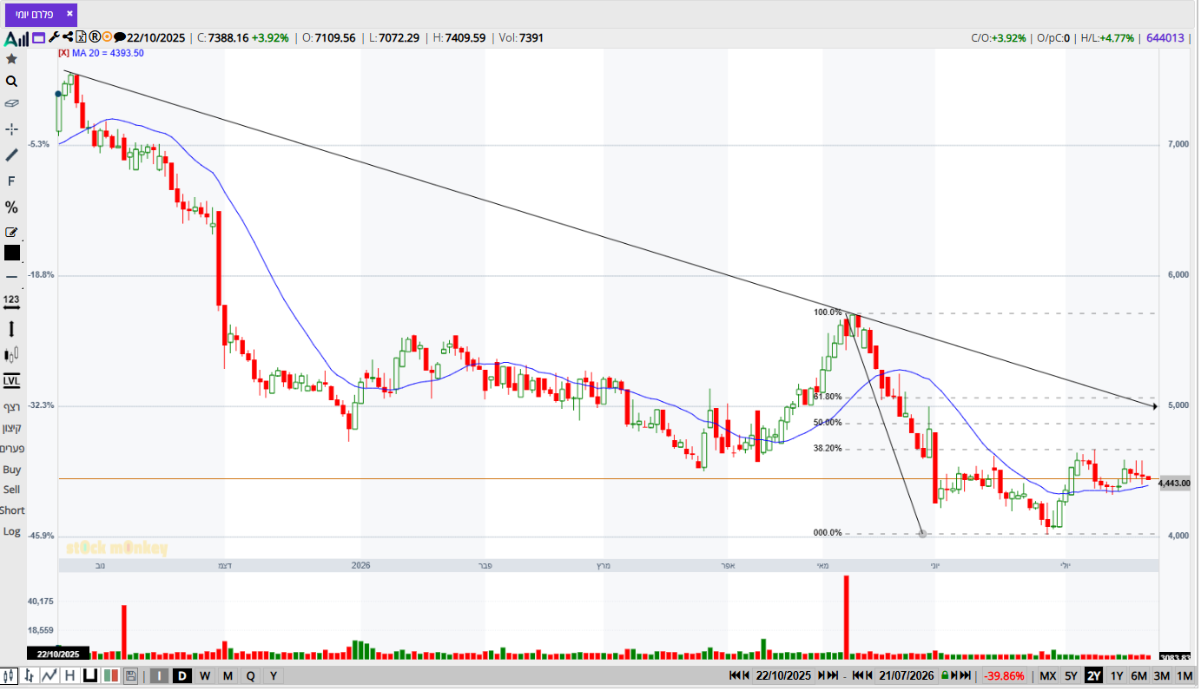Click the edit note pencil icon
This screenshot has width=1201, height=691.
[11, 233]
